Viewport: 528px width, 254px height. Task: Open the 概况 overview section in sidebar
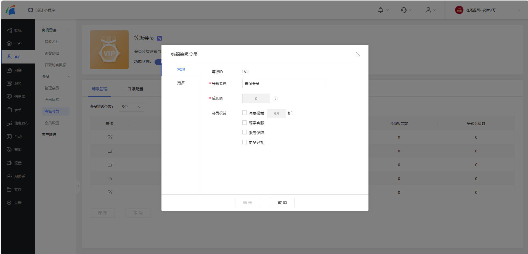[17, 30]
